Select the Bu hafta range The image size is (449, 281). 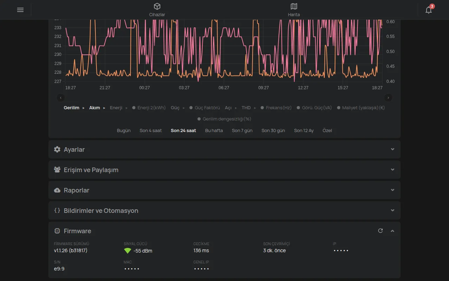point(214,130)
